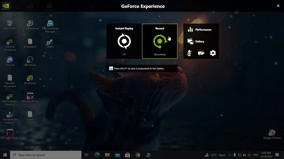Open the weather widget showing 22°C Haze

tap(215, 155)
